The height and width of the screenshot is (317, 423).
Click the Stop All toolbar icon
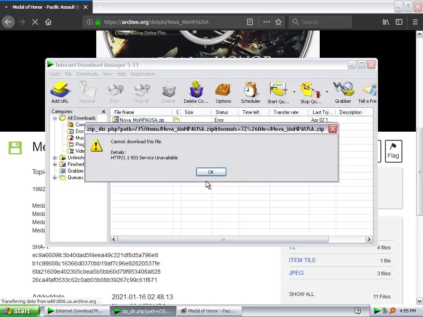[x=142, y=92]
